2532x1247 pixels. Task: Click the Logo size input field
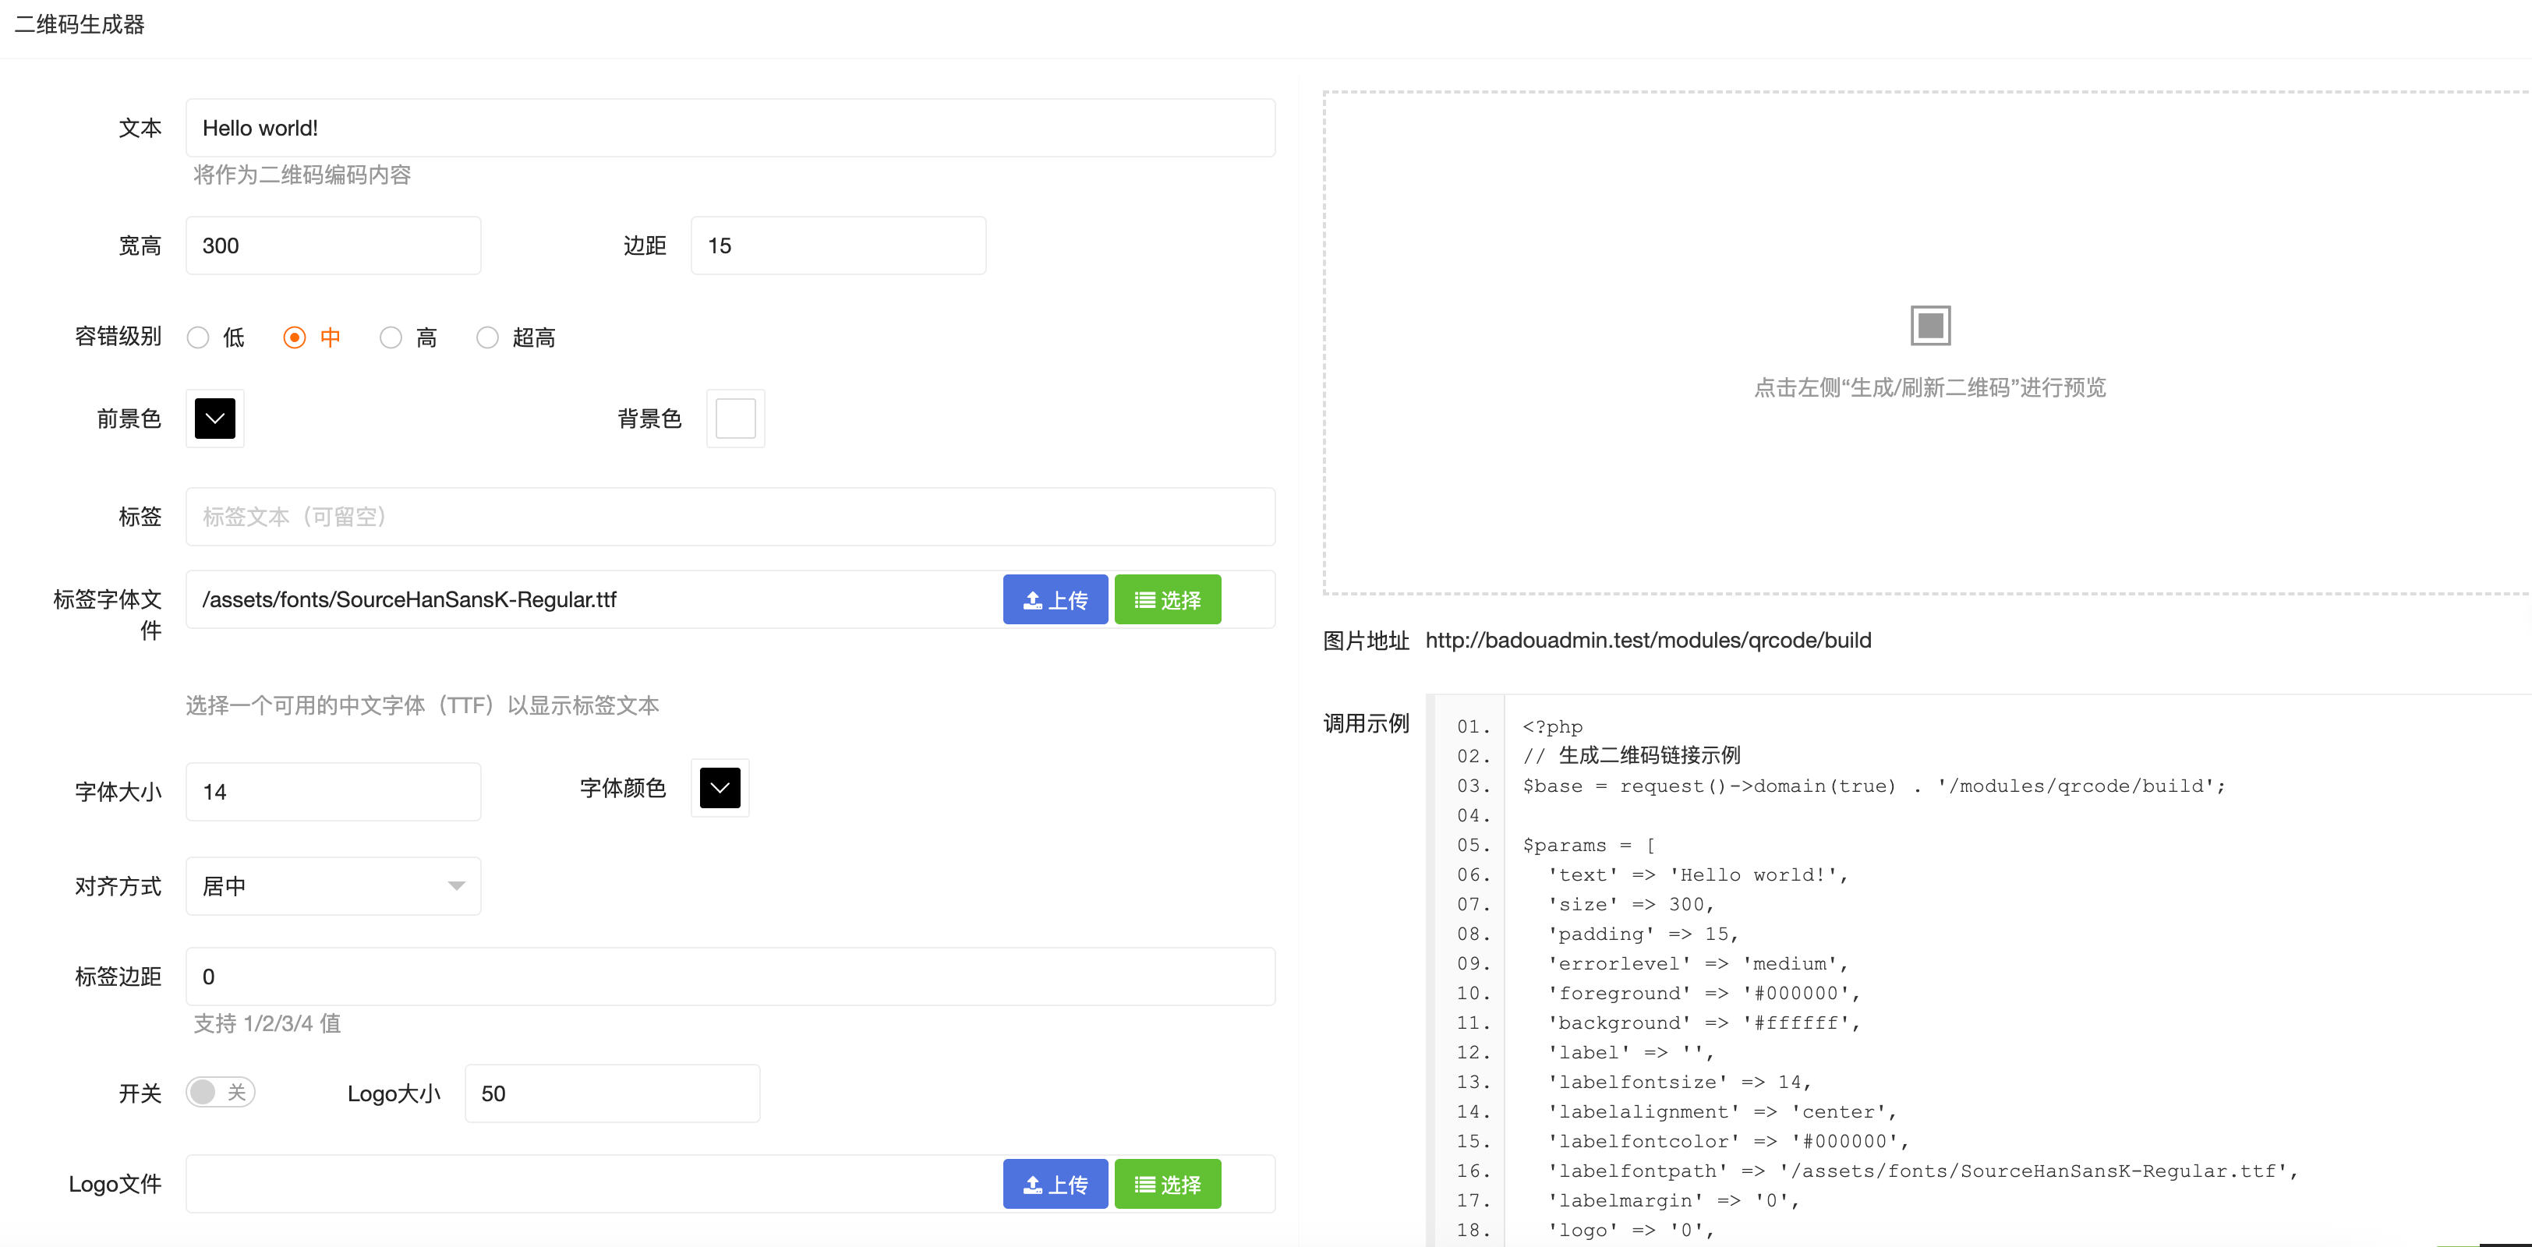(611, 1093)
